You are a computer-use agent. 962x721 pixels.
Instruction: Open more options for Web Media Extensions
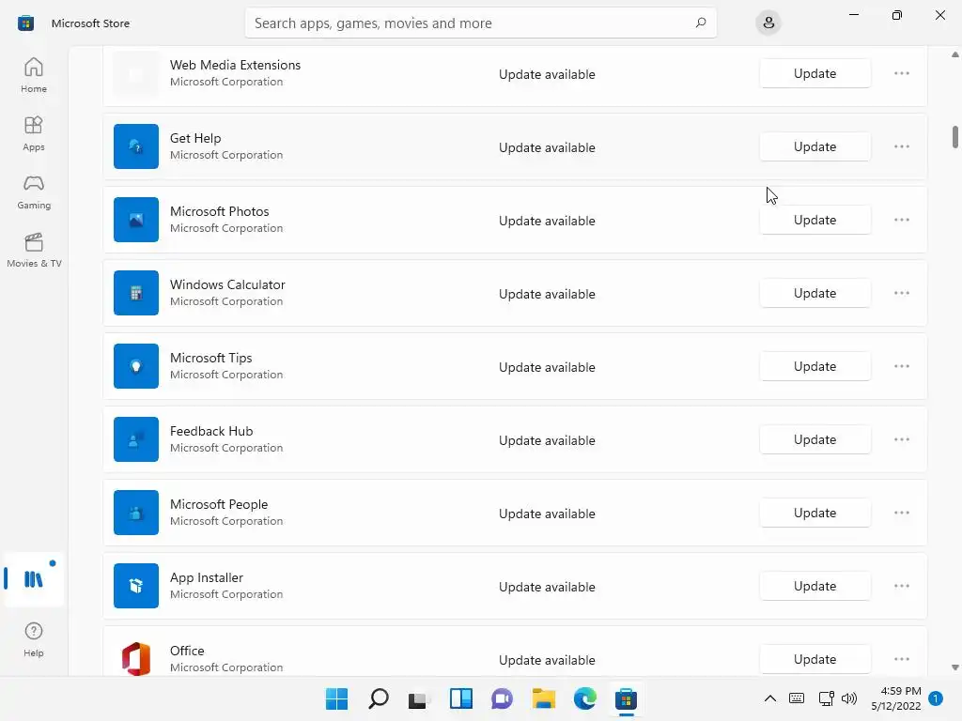click(902, 73)
